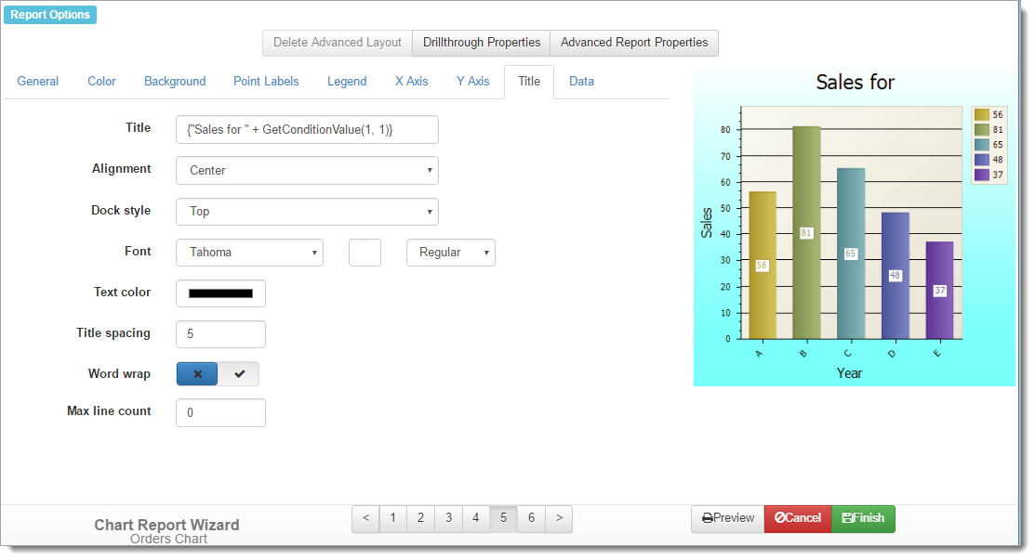Cancel the chart report wizard
1035x560 pixels.
797,518
